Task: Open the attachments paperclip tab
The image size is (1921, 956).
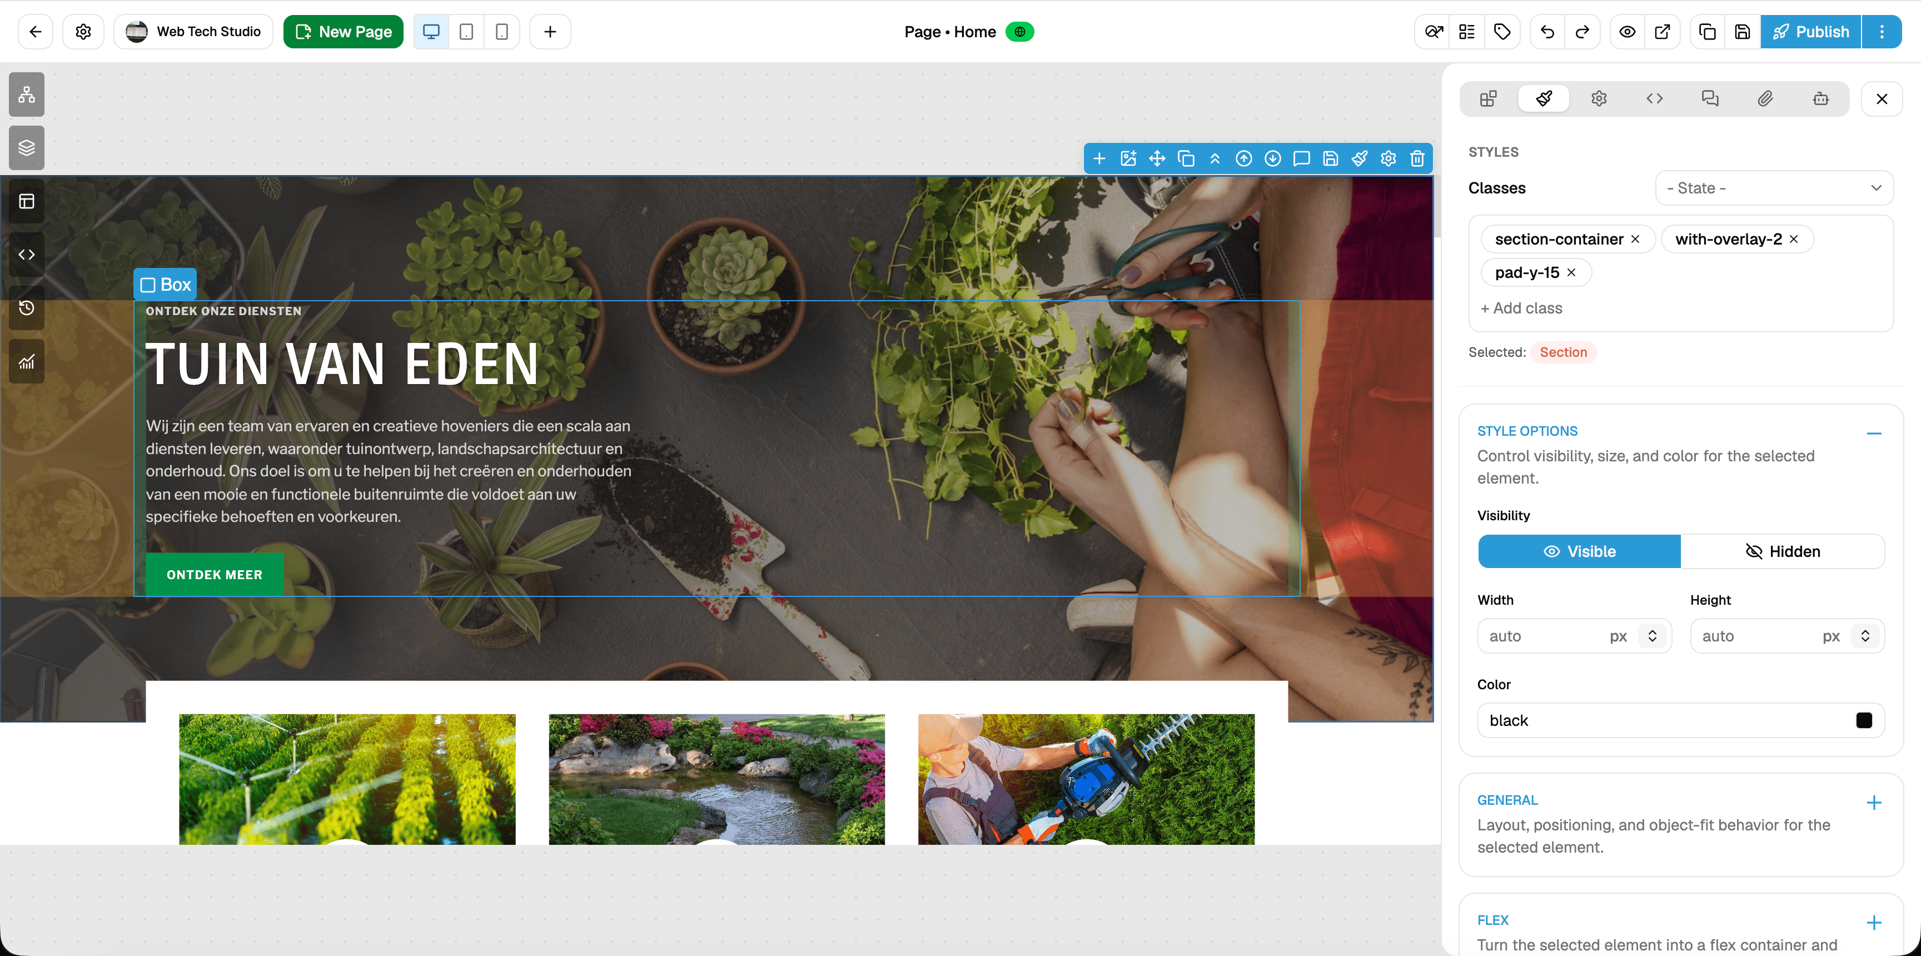Action: pyautogui.click(x=1765, y=98)
